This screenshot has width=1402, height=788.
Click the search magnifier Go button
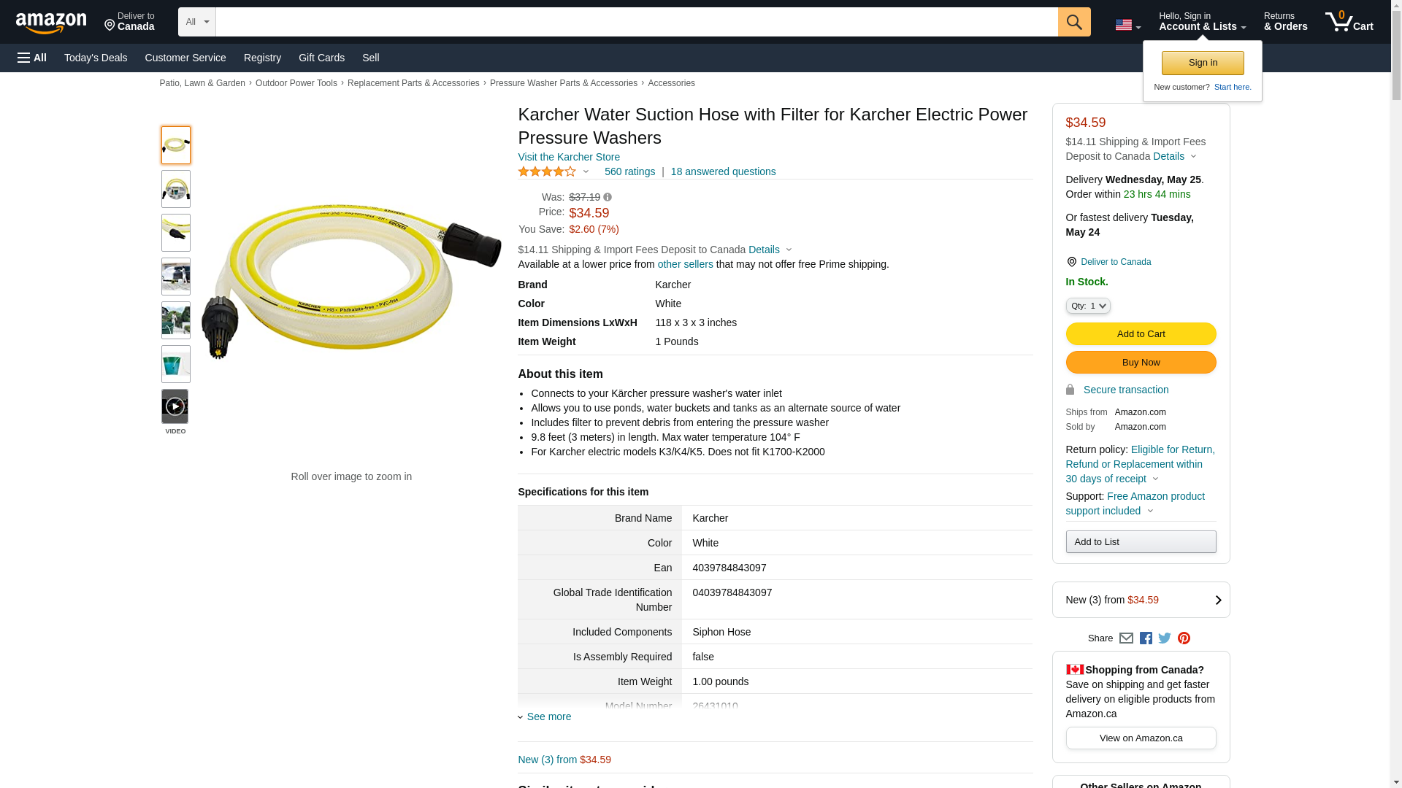(1073, 22)
